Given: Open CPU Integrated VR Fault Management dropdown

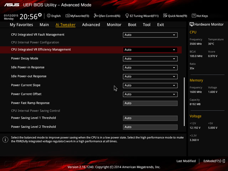Looking at the screenshot, I should click(150, 35).
